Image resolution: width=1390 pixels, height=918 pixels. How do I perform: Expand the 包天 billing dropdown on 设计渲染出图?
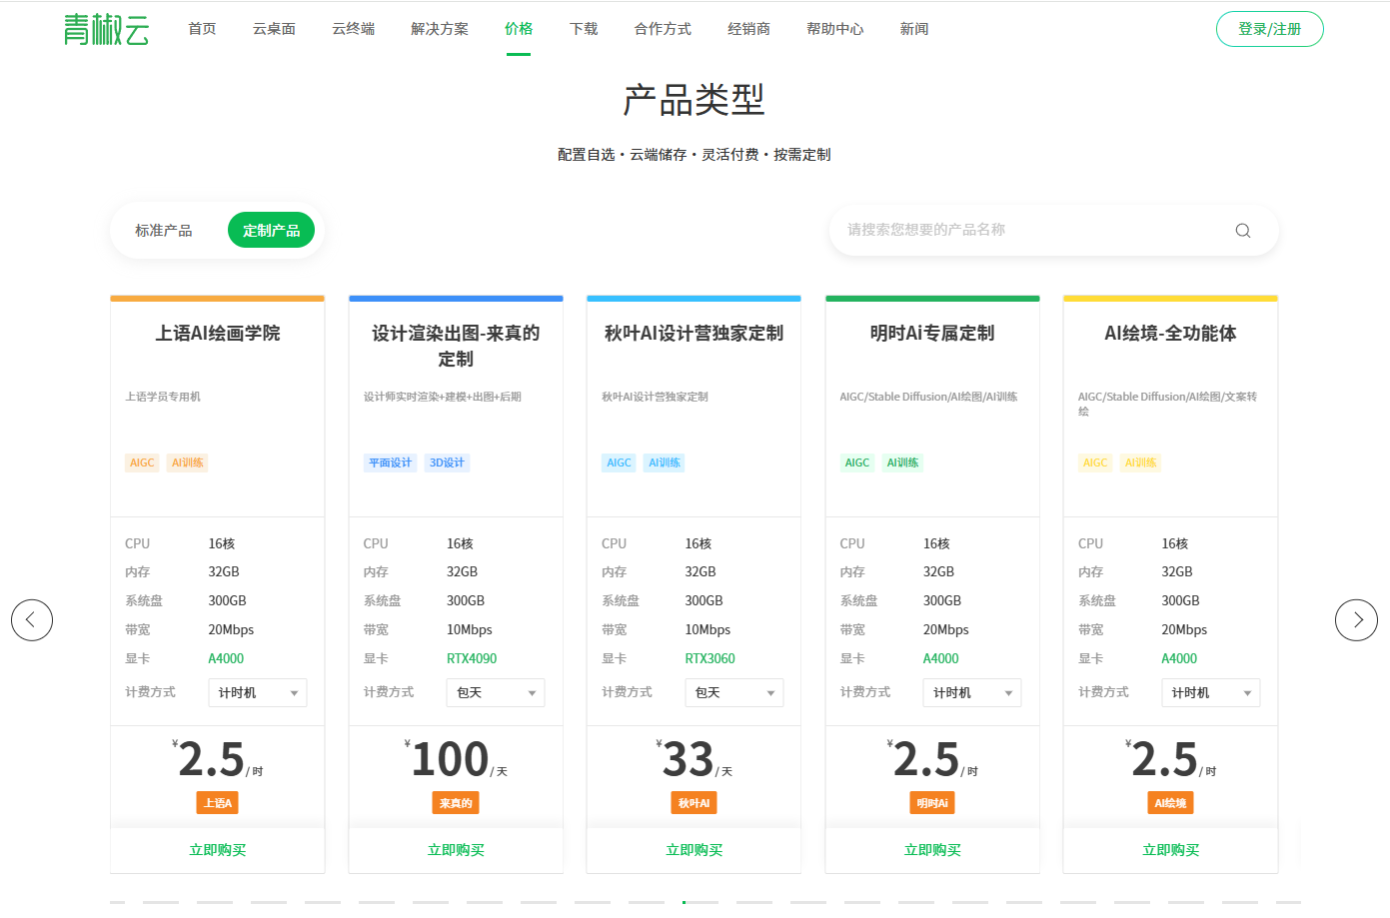[495, 692]
